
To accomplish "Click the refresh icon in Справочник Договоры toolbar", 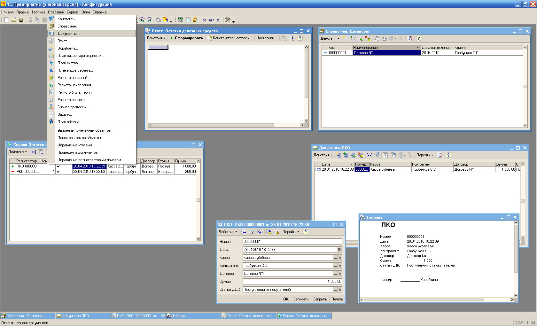I will (x=410, y=38).
